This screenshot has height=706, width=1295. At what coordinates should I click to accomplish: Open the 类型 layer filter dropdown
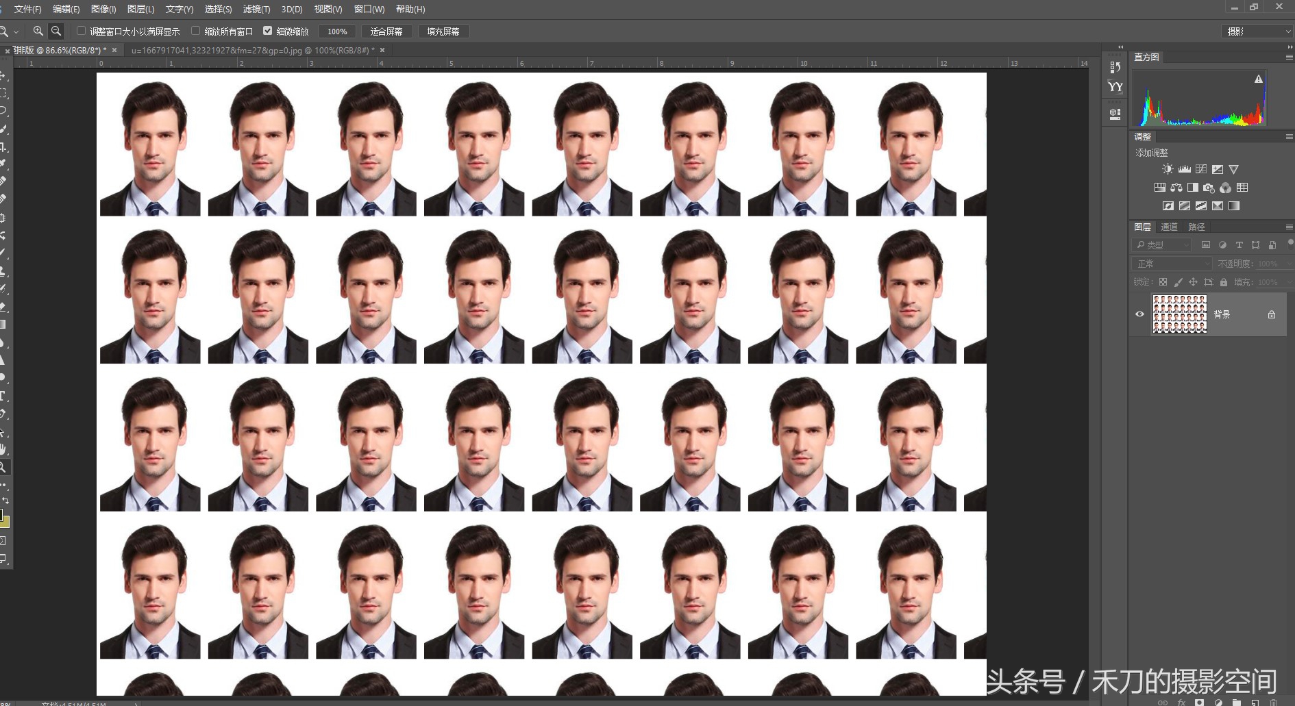(x=1162, y=245)
